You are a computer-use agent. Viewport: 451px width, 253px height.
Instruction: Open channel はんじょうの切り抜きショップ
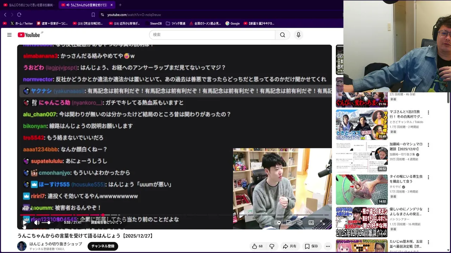56,244
